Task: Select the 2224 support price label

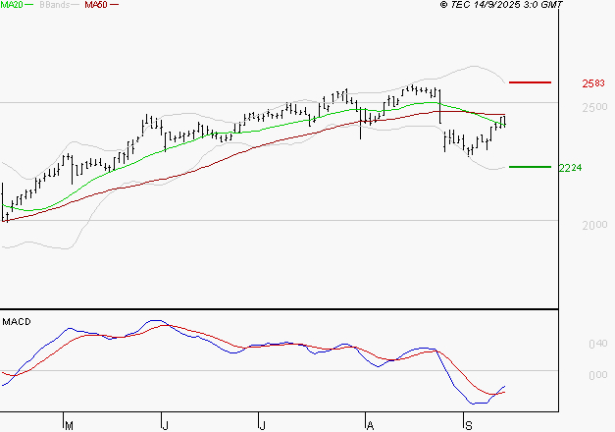Action: [571, 168]
